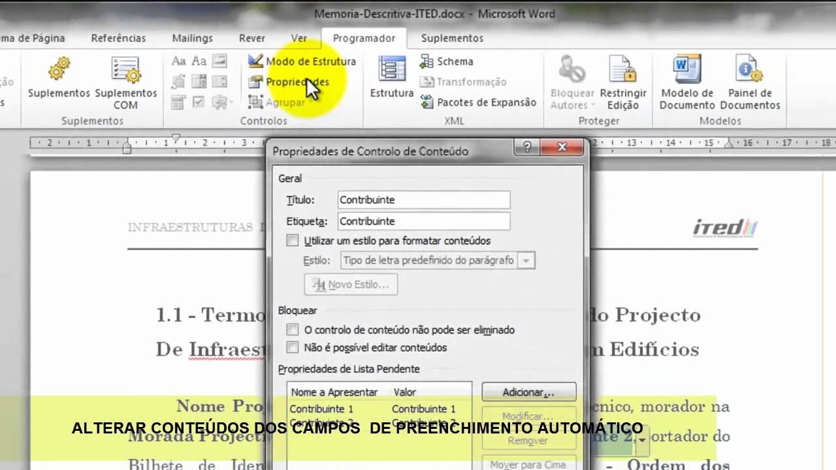Select the Transformação XML command
The height and width of the screenshot is (470, 836).
point(463,82)
